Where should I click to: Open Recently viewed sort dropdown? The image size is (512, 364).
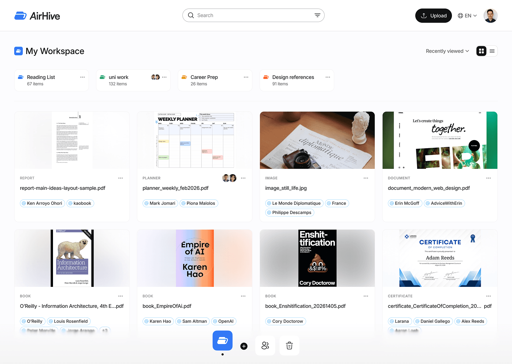[447, 51]
